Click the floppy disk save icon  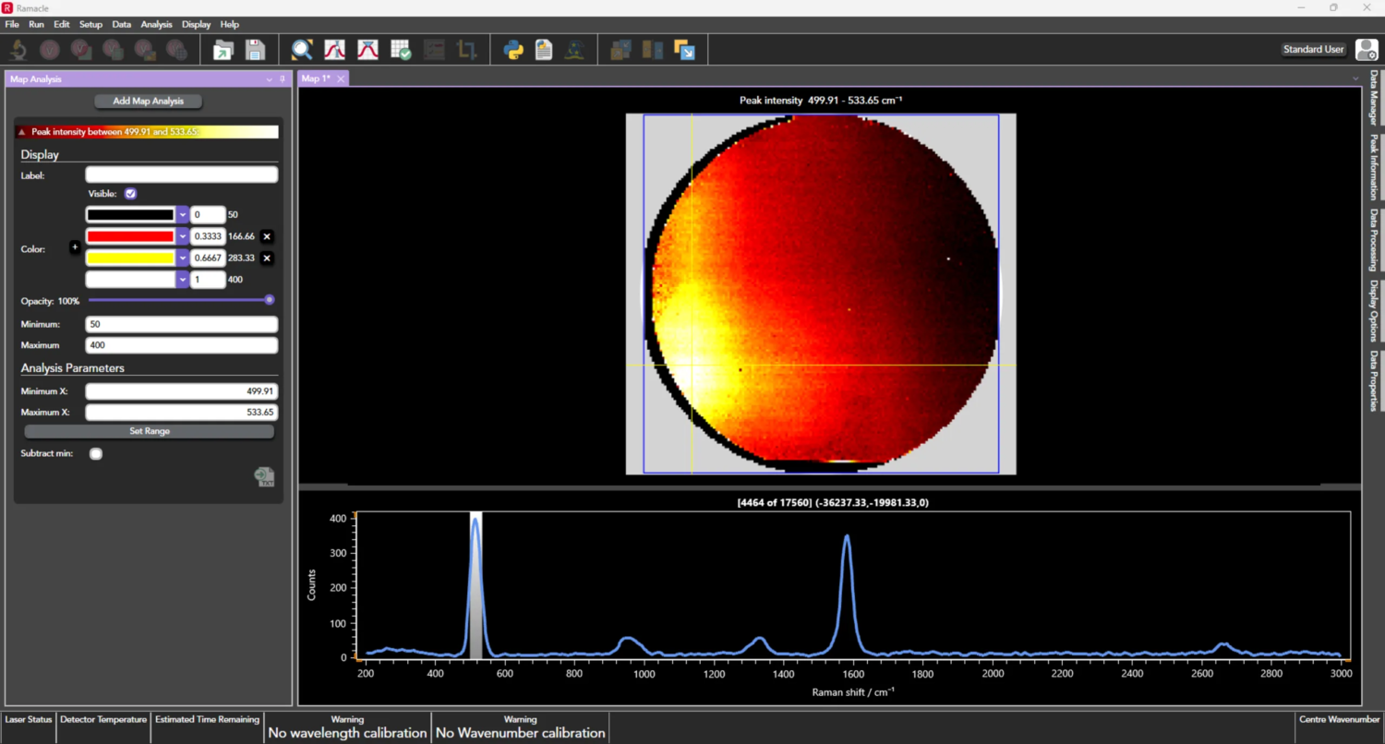(x=255, y=50)
